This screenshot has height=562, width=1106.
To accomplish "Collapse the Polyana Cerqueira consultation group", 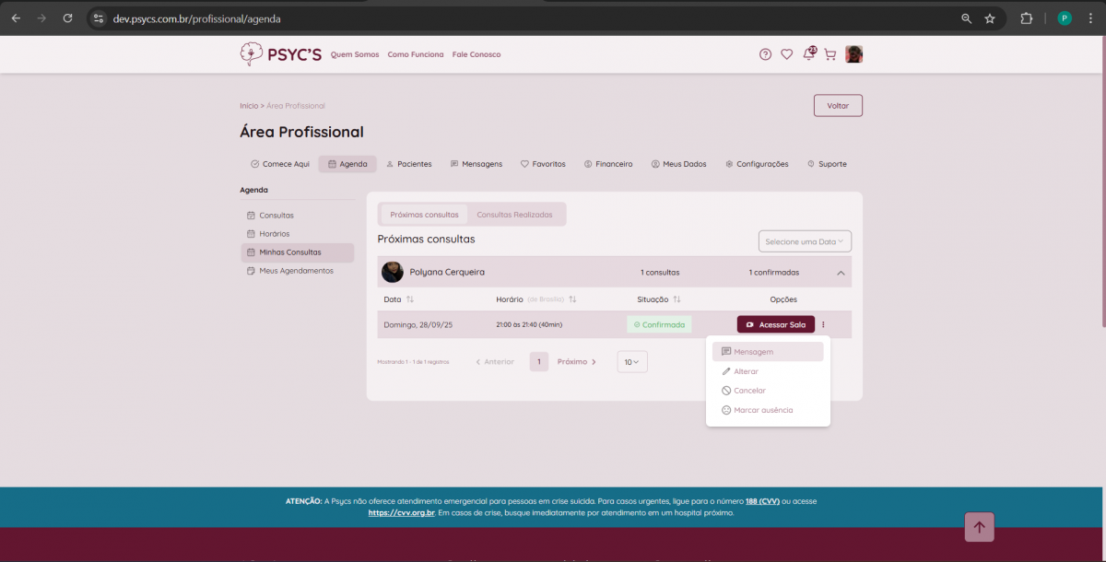I will click(x=841, y=273).
